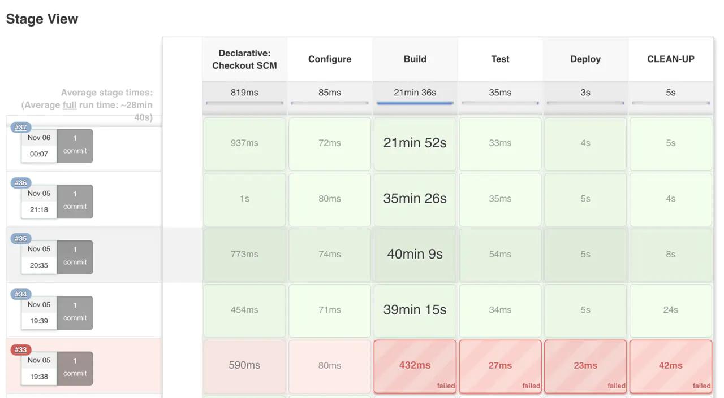Open build #35 badge
This screenshot has height=398, width=724.
click(x=21, y=238)
